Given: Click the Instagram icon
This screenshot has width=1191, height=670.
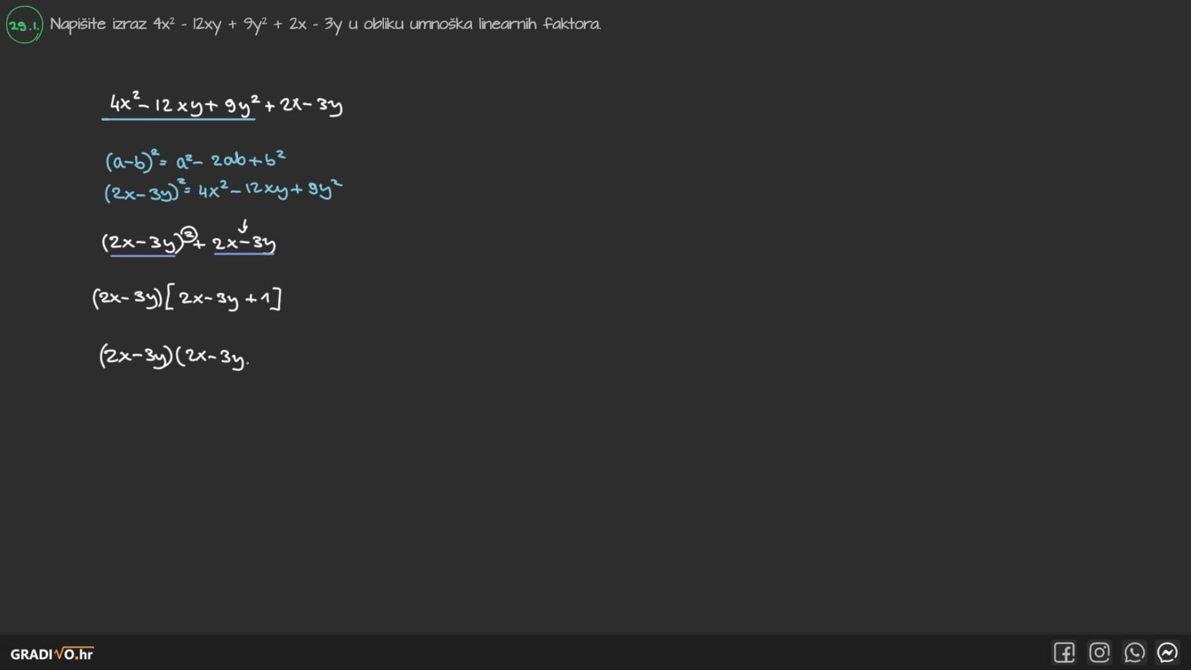Looking at the screenshot, I should [1099, 653].
